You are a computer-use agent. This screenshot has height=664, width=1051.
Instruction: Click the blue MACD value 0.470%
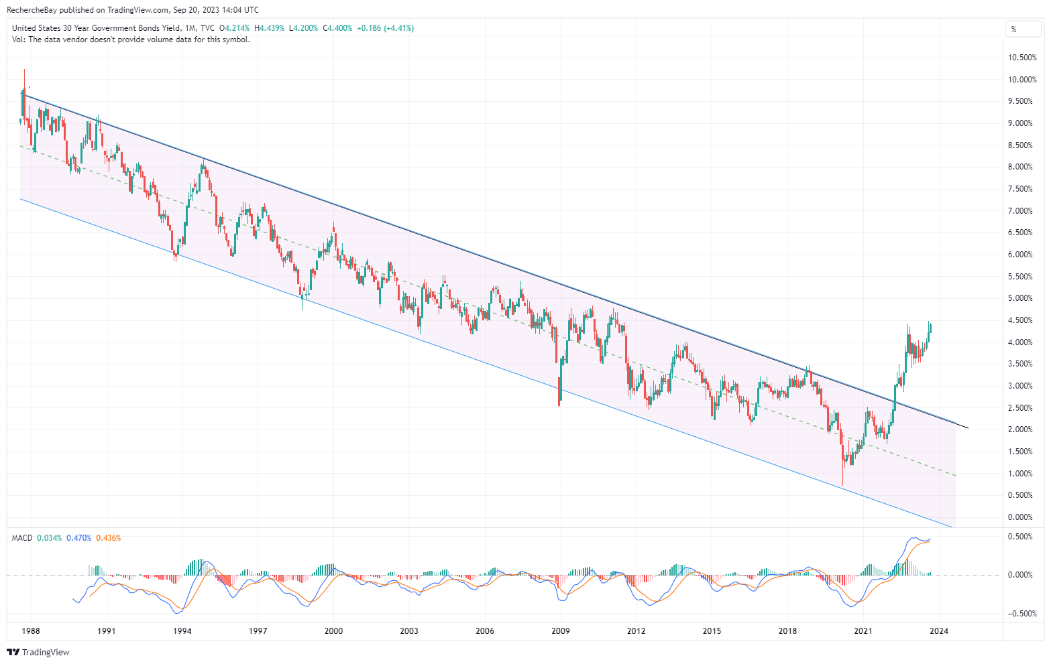78,538
